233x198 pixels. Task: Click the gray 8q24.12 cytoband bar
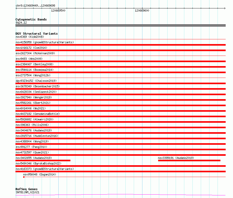(120, 25)
